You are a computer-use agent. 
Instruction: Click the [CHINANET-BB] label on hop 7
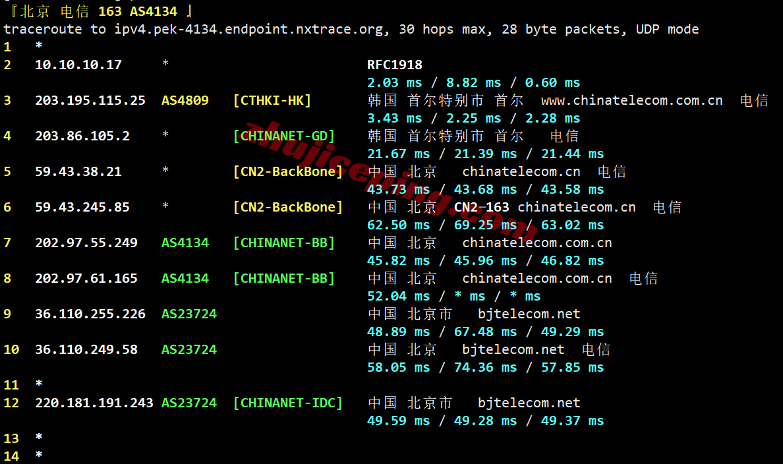click(284, 243)
